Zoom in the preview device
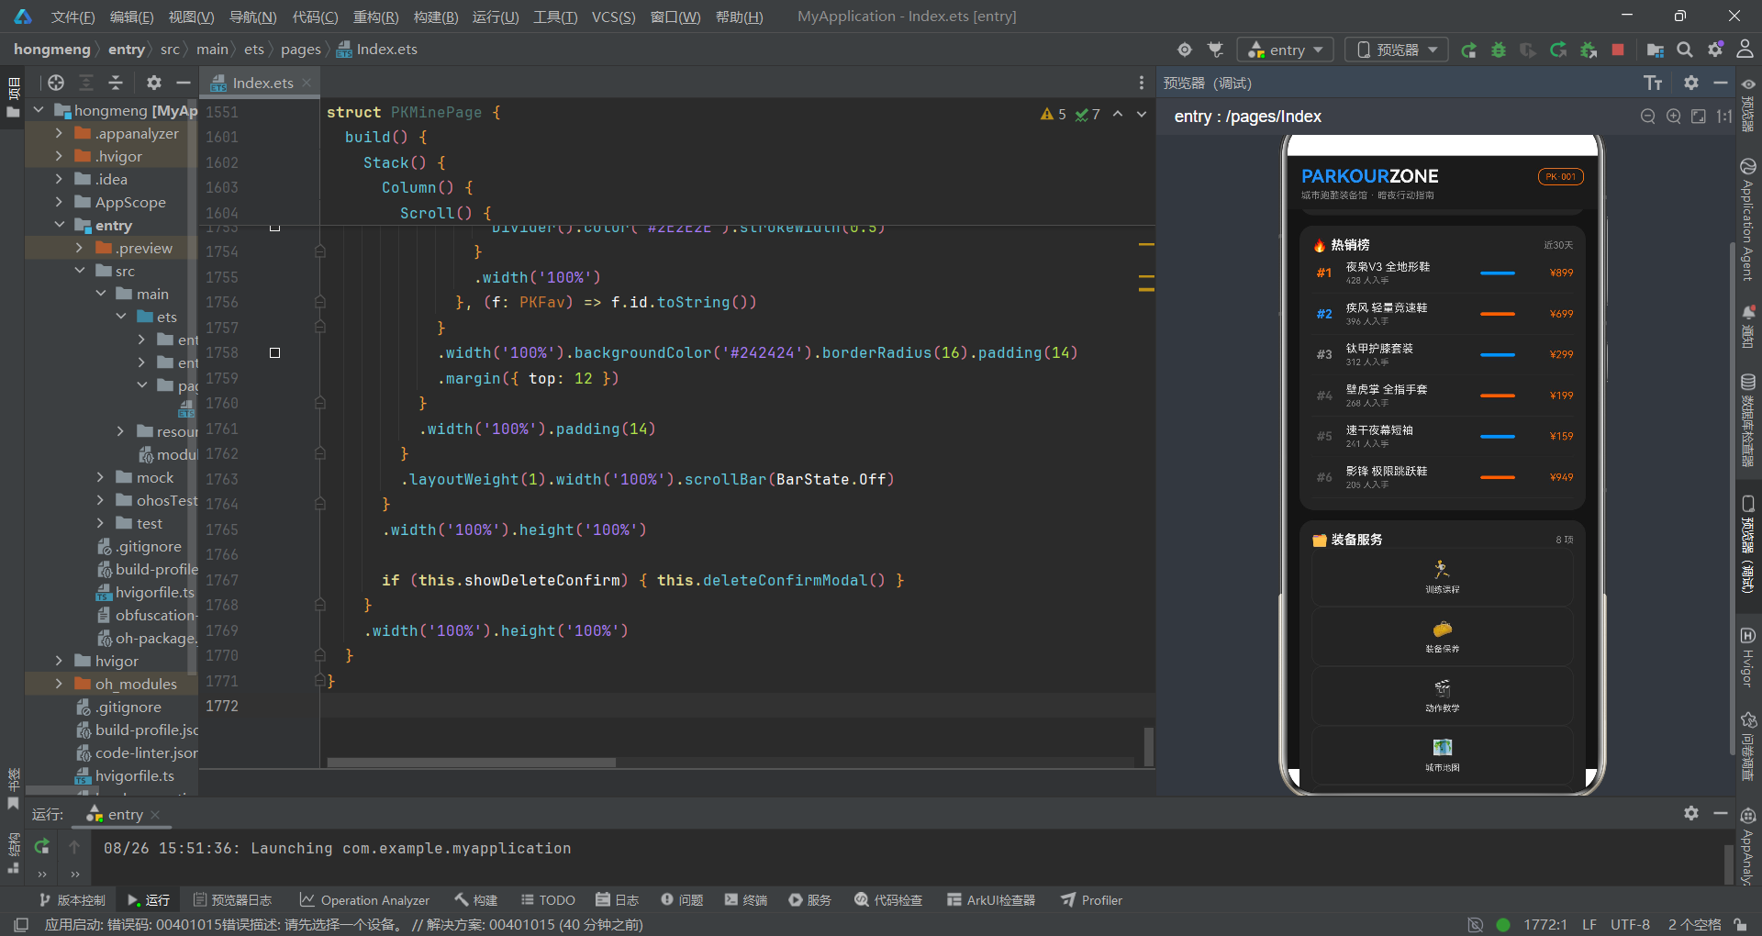This screenshot has height=936, width=1762. tap(1674, 117)
